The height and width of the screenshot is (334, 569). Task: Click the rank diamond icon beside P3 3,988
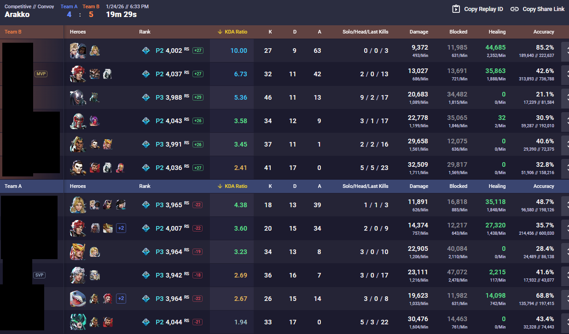pos(146,97)
